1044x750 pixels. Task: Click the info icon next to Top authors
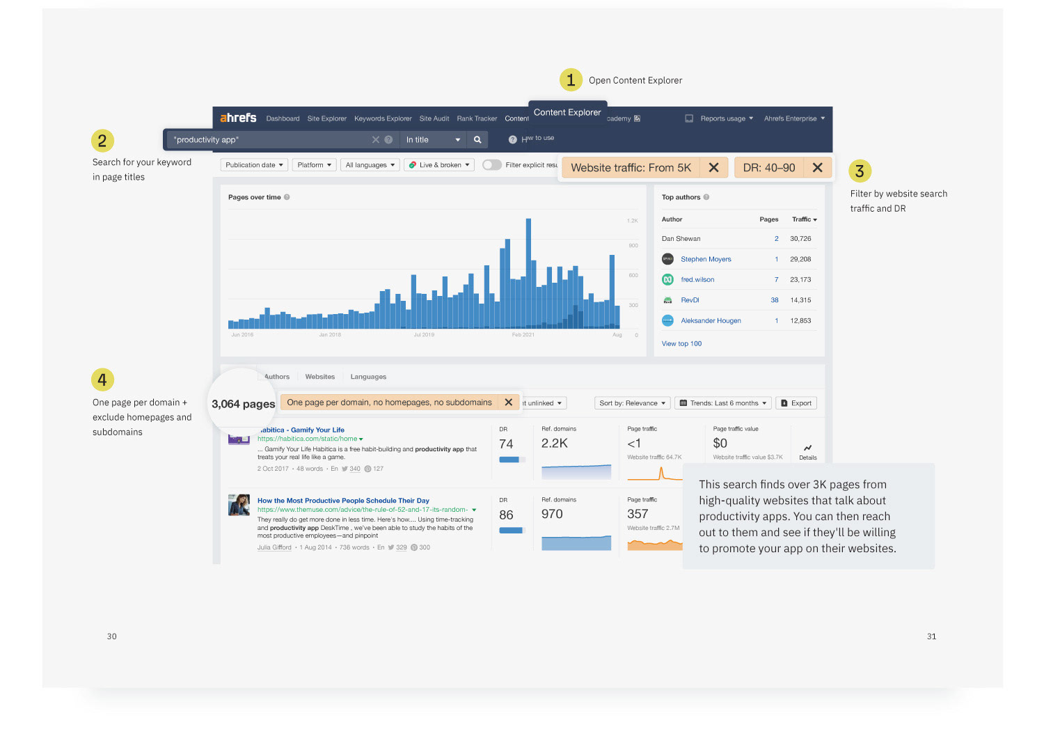[706, 197]
